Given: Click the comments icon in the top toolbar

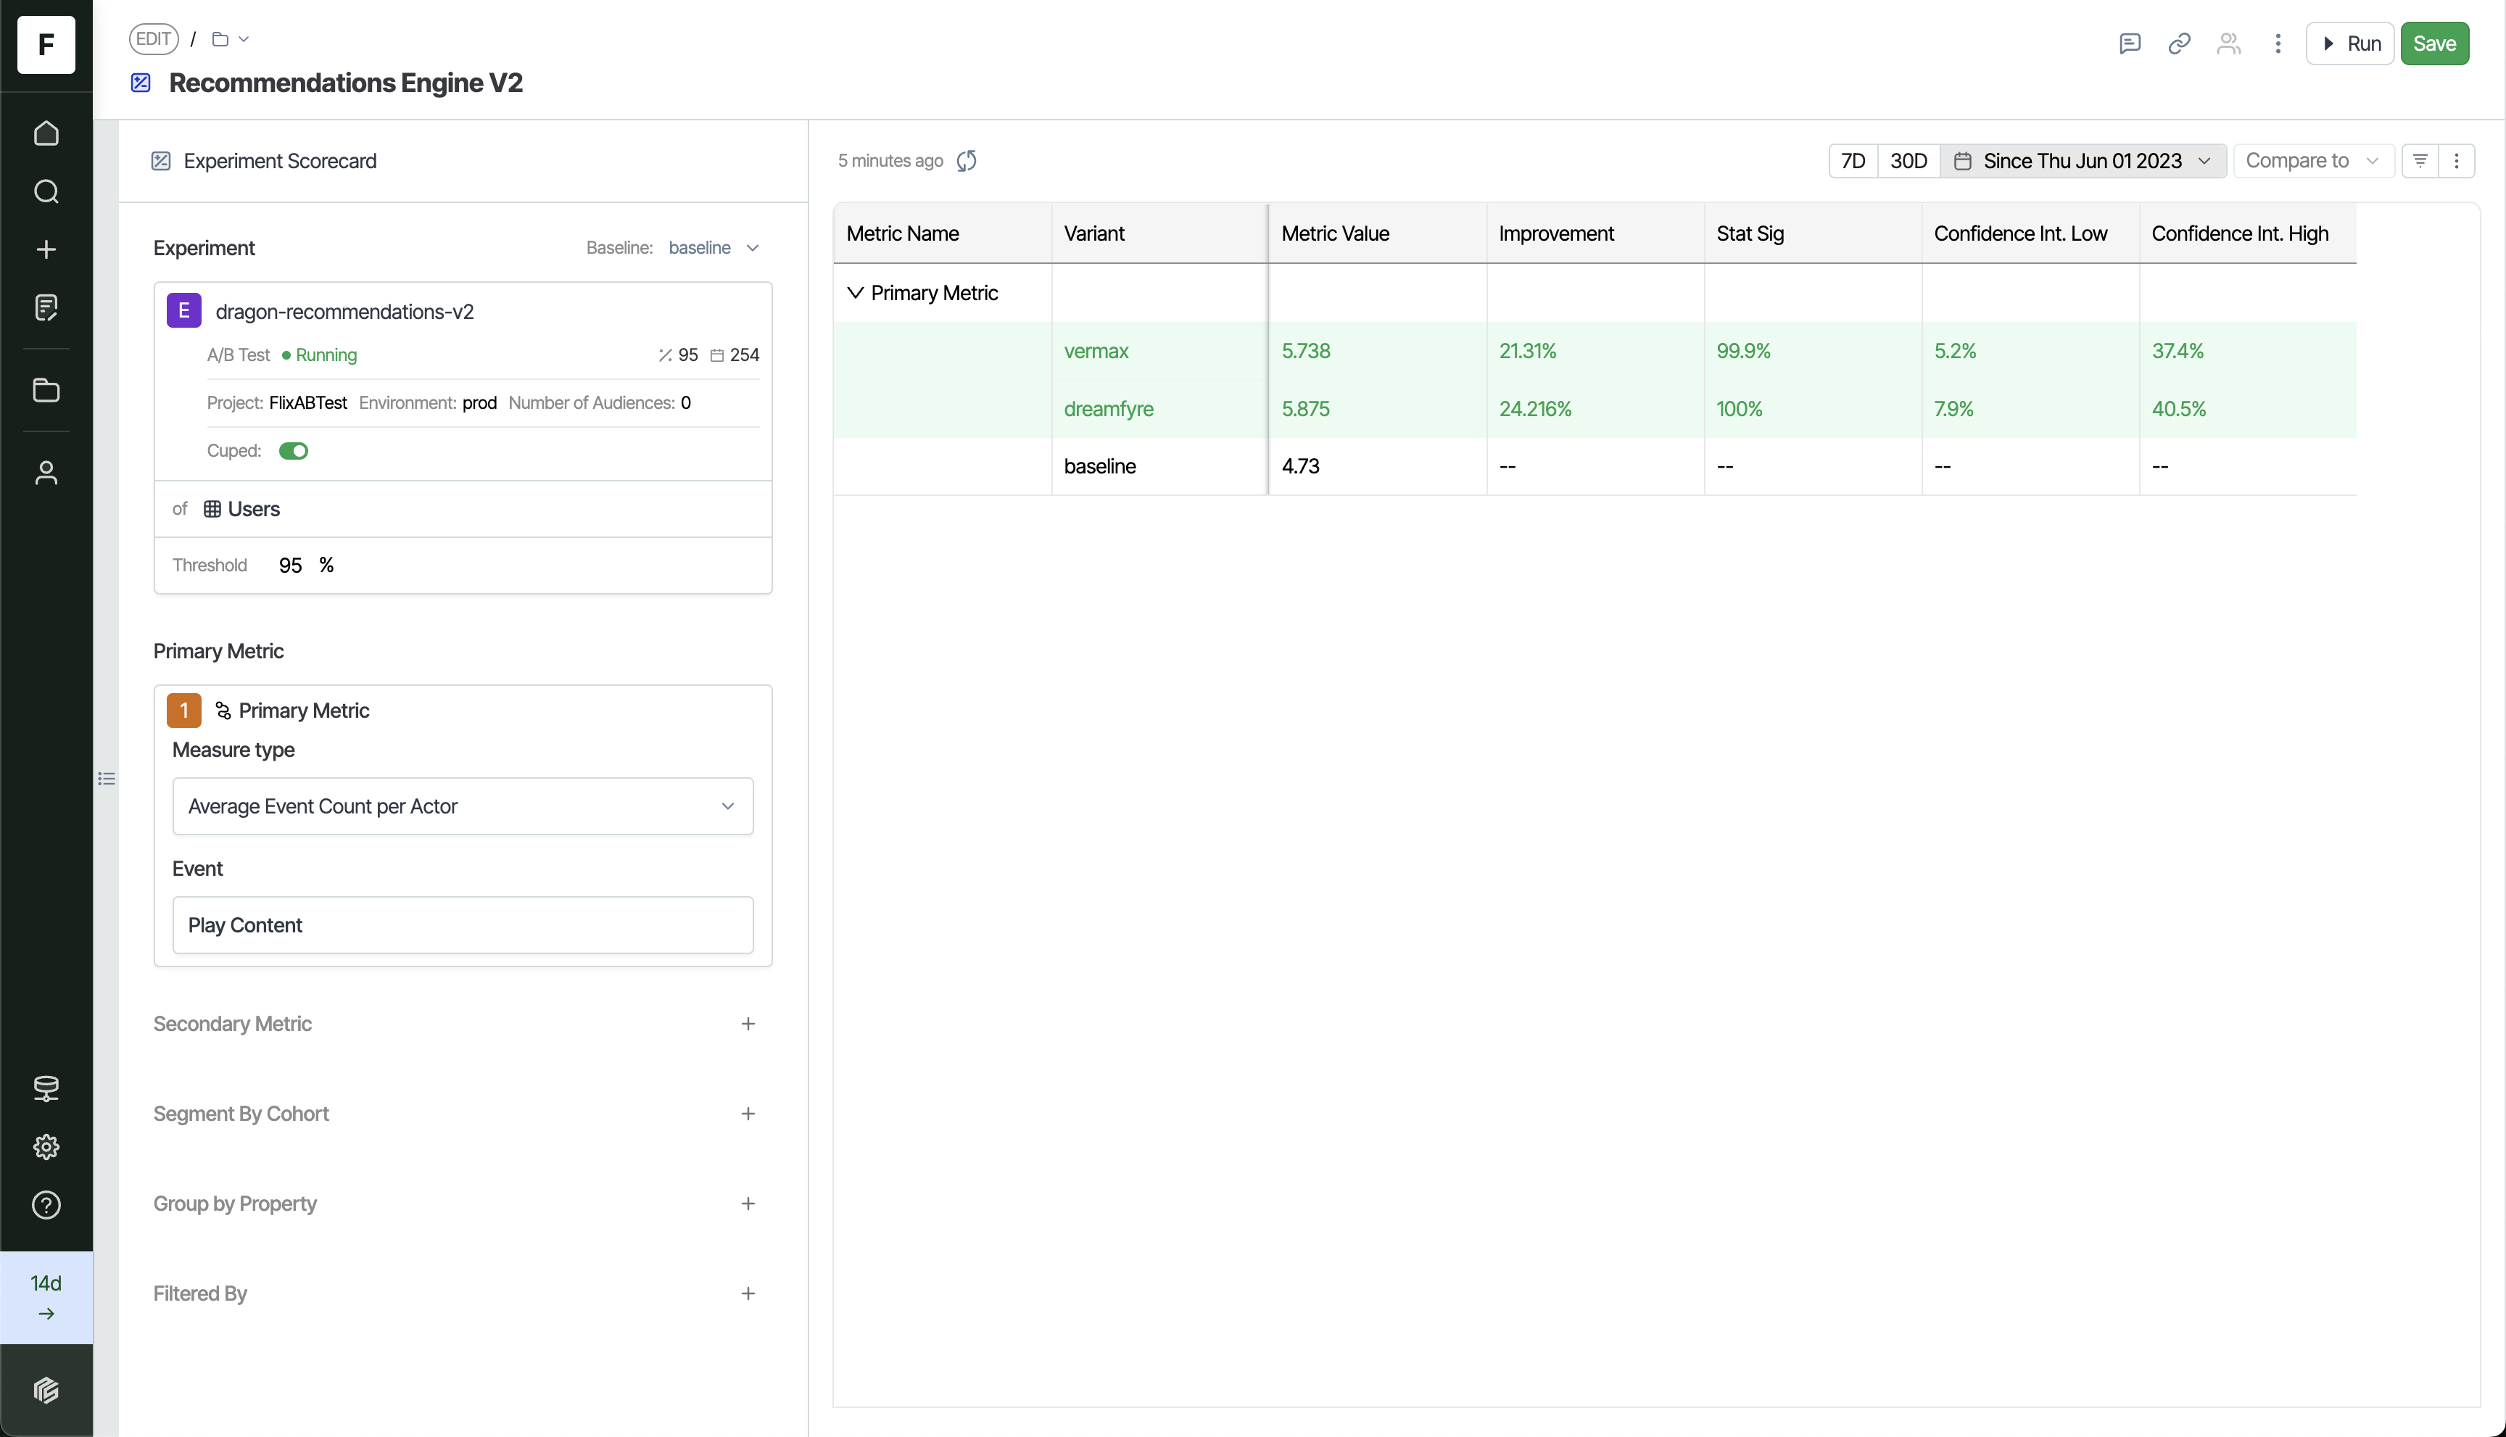Looking at the screenshot, I should [2129, 44].
